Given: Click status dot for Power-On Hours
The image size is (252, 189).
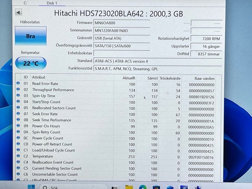Looking at the screenshot, I should (x=18, y=126).
